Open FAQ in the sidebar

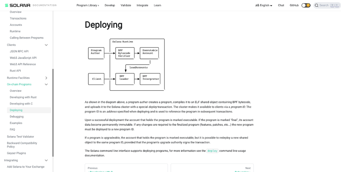[x=12, y=129]
